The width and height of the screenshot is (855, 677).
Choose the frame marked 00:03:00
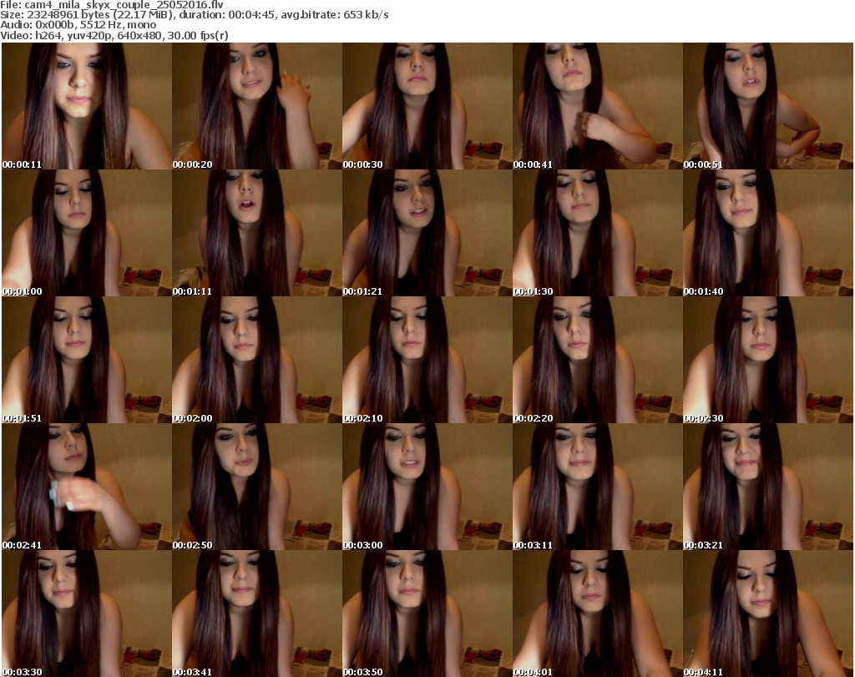point(427,486)
